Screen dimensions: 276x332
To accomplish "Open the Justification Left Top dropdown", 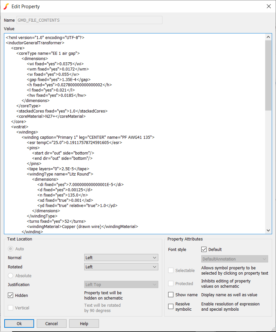I will 121,284.
